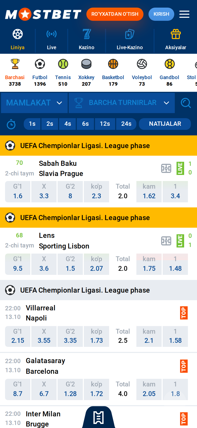Screen dimensions: 197x428
Task: Toggle the 6s time filter
Action: coord(85,124)
